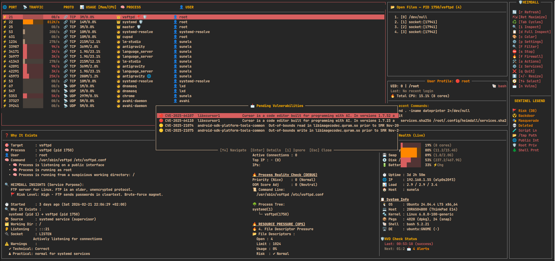555x261 pixels.
Task: Click the globe icon next to antigravity on port 45973
Action: point(149,76)
